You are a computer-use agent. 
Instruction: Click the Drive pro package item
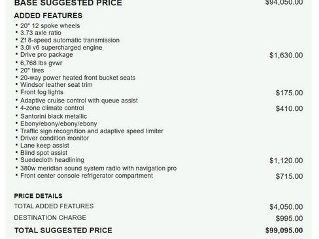(46, 55)
